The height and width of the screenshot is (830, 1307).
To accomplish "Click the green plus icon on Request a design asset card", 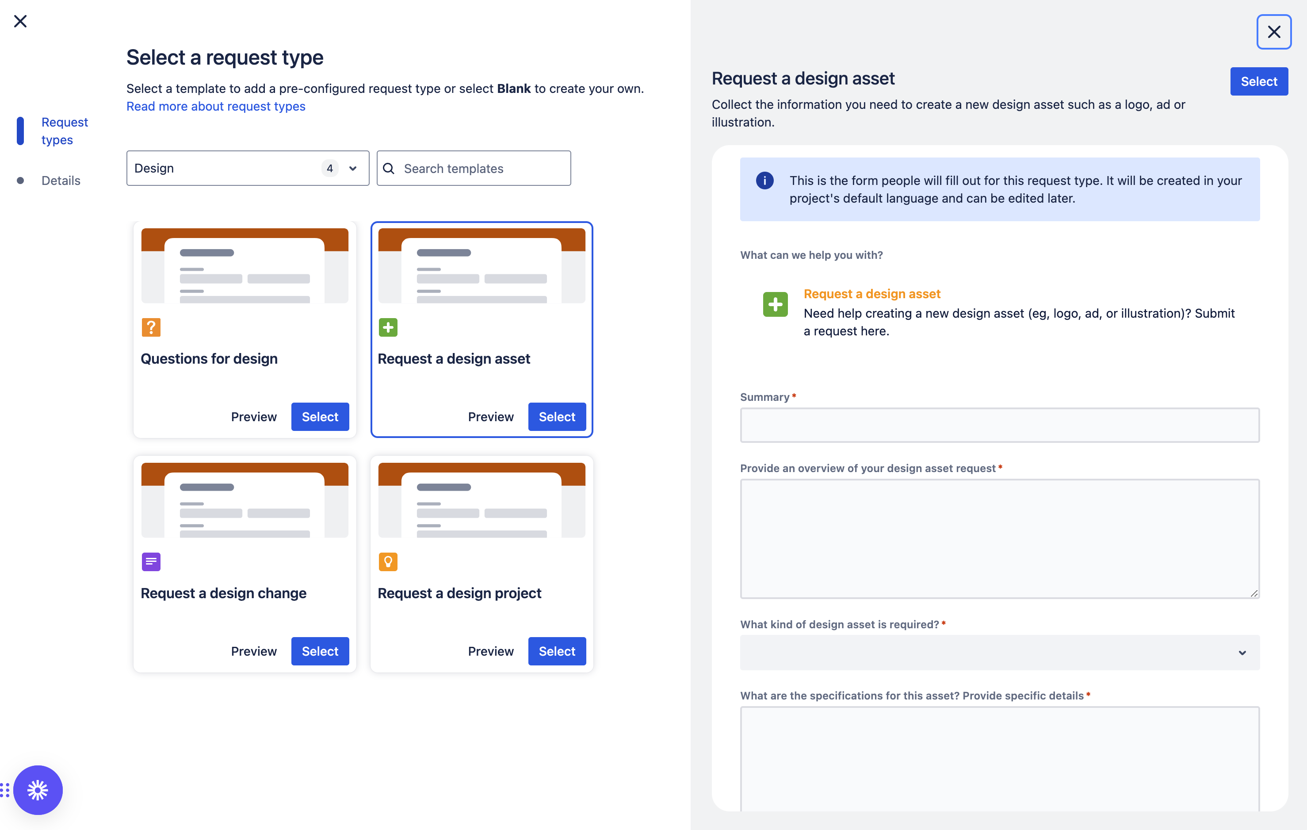I will pyautogui.click(x=388, y=327).
